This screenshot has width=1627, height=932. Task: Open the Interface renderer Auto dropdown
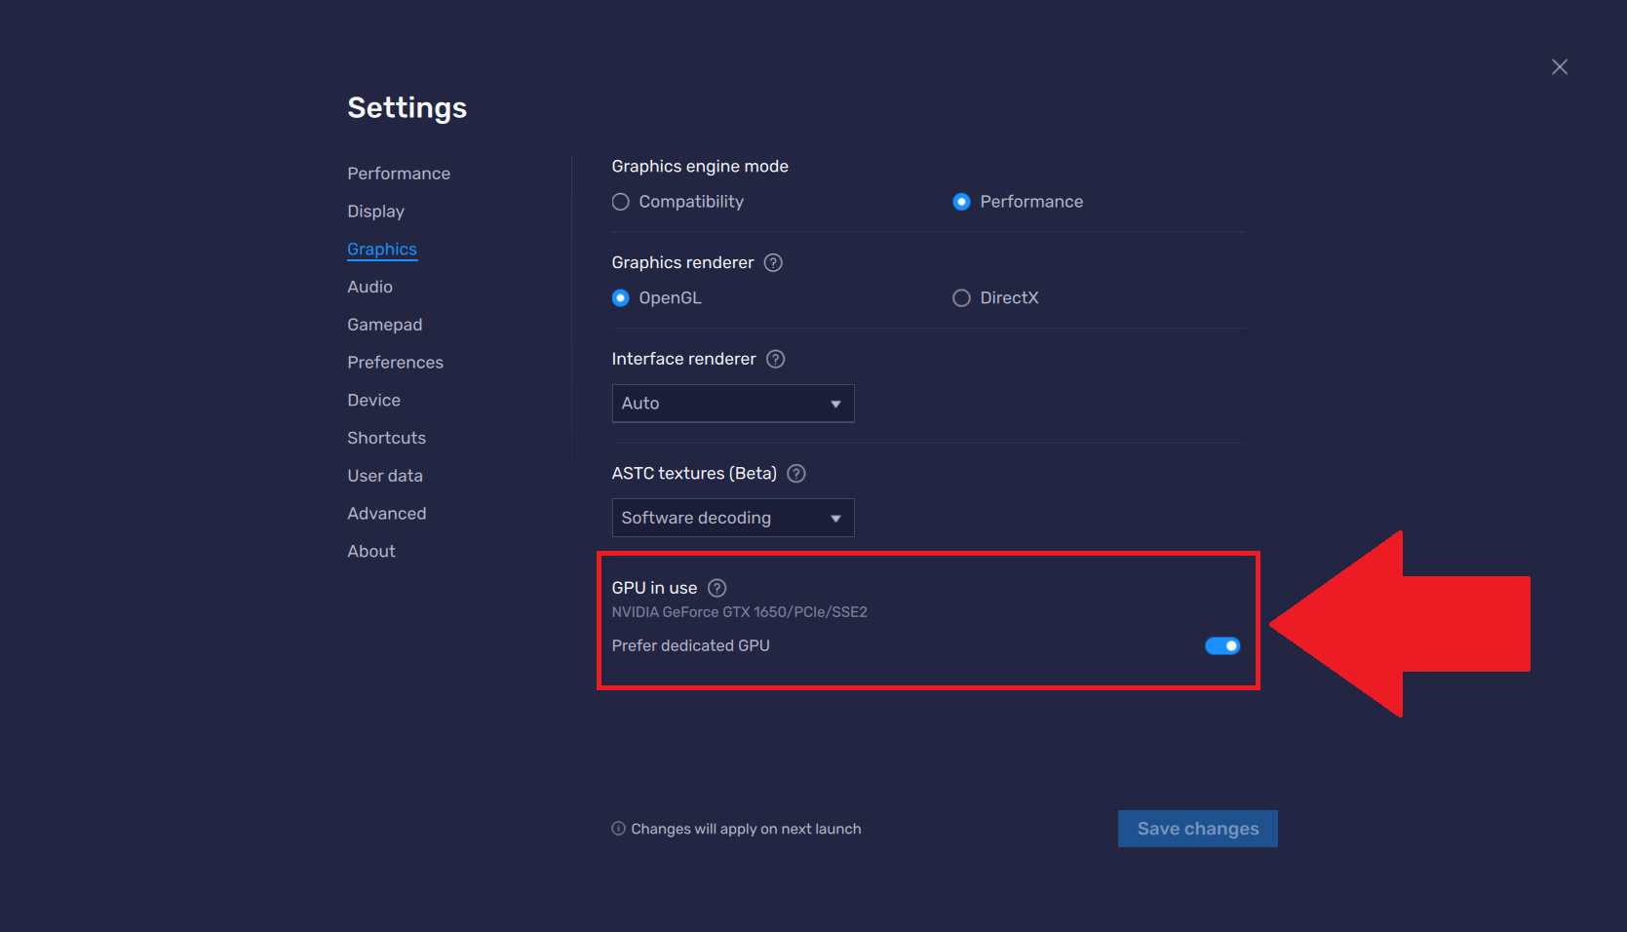pos(733,404)
